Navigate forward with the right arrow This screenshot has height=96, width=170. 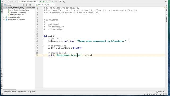15,2
